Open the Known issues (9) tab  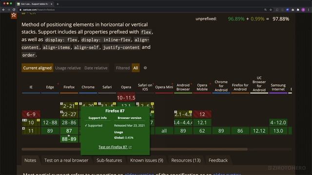click(147, 160)
